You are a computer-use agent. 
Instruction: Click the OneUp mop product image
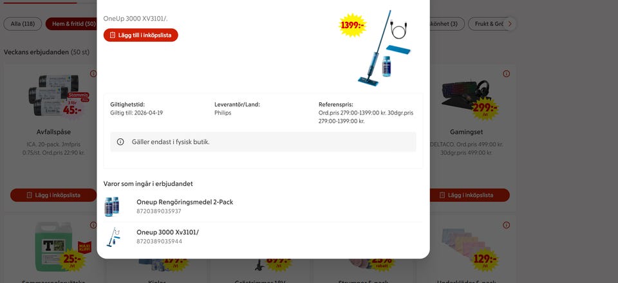click(384, 48)
